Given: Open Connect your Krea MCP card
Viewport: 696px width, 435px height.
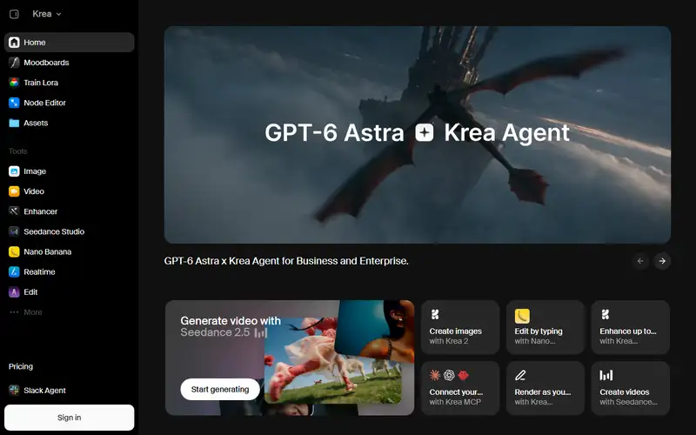Looking at the screenshot, I should pyautogui.click(x=460, y=388).
